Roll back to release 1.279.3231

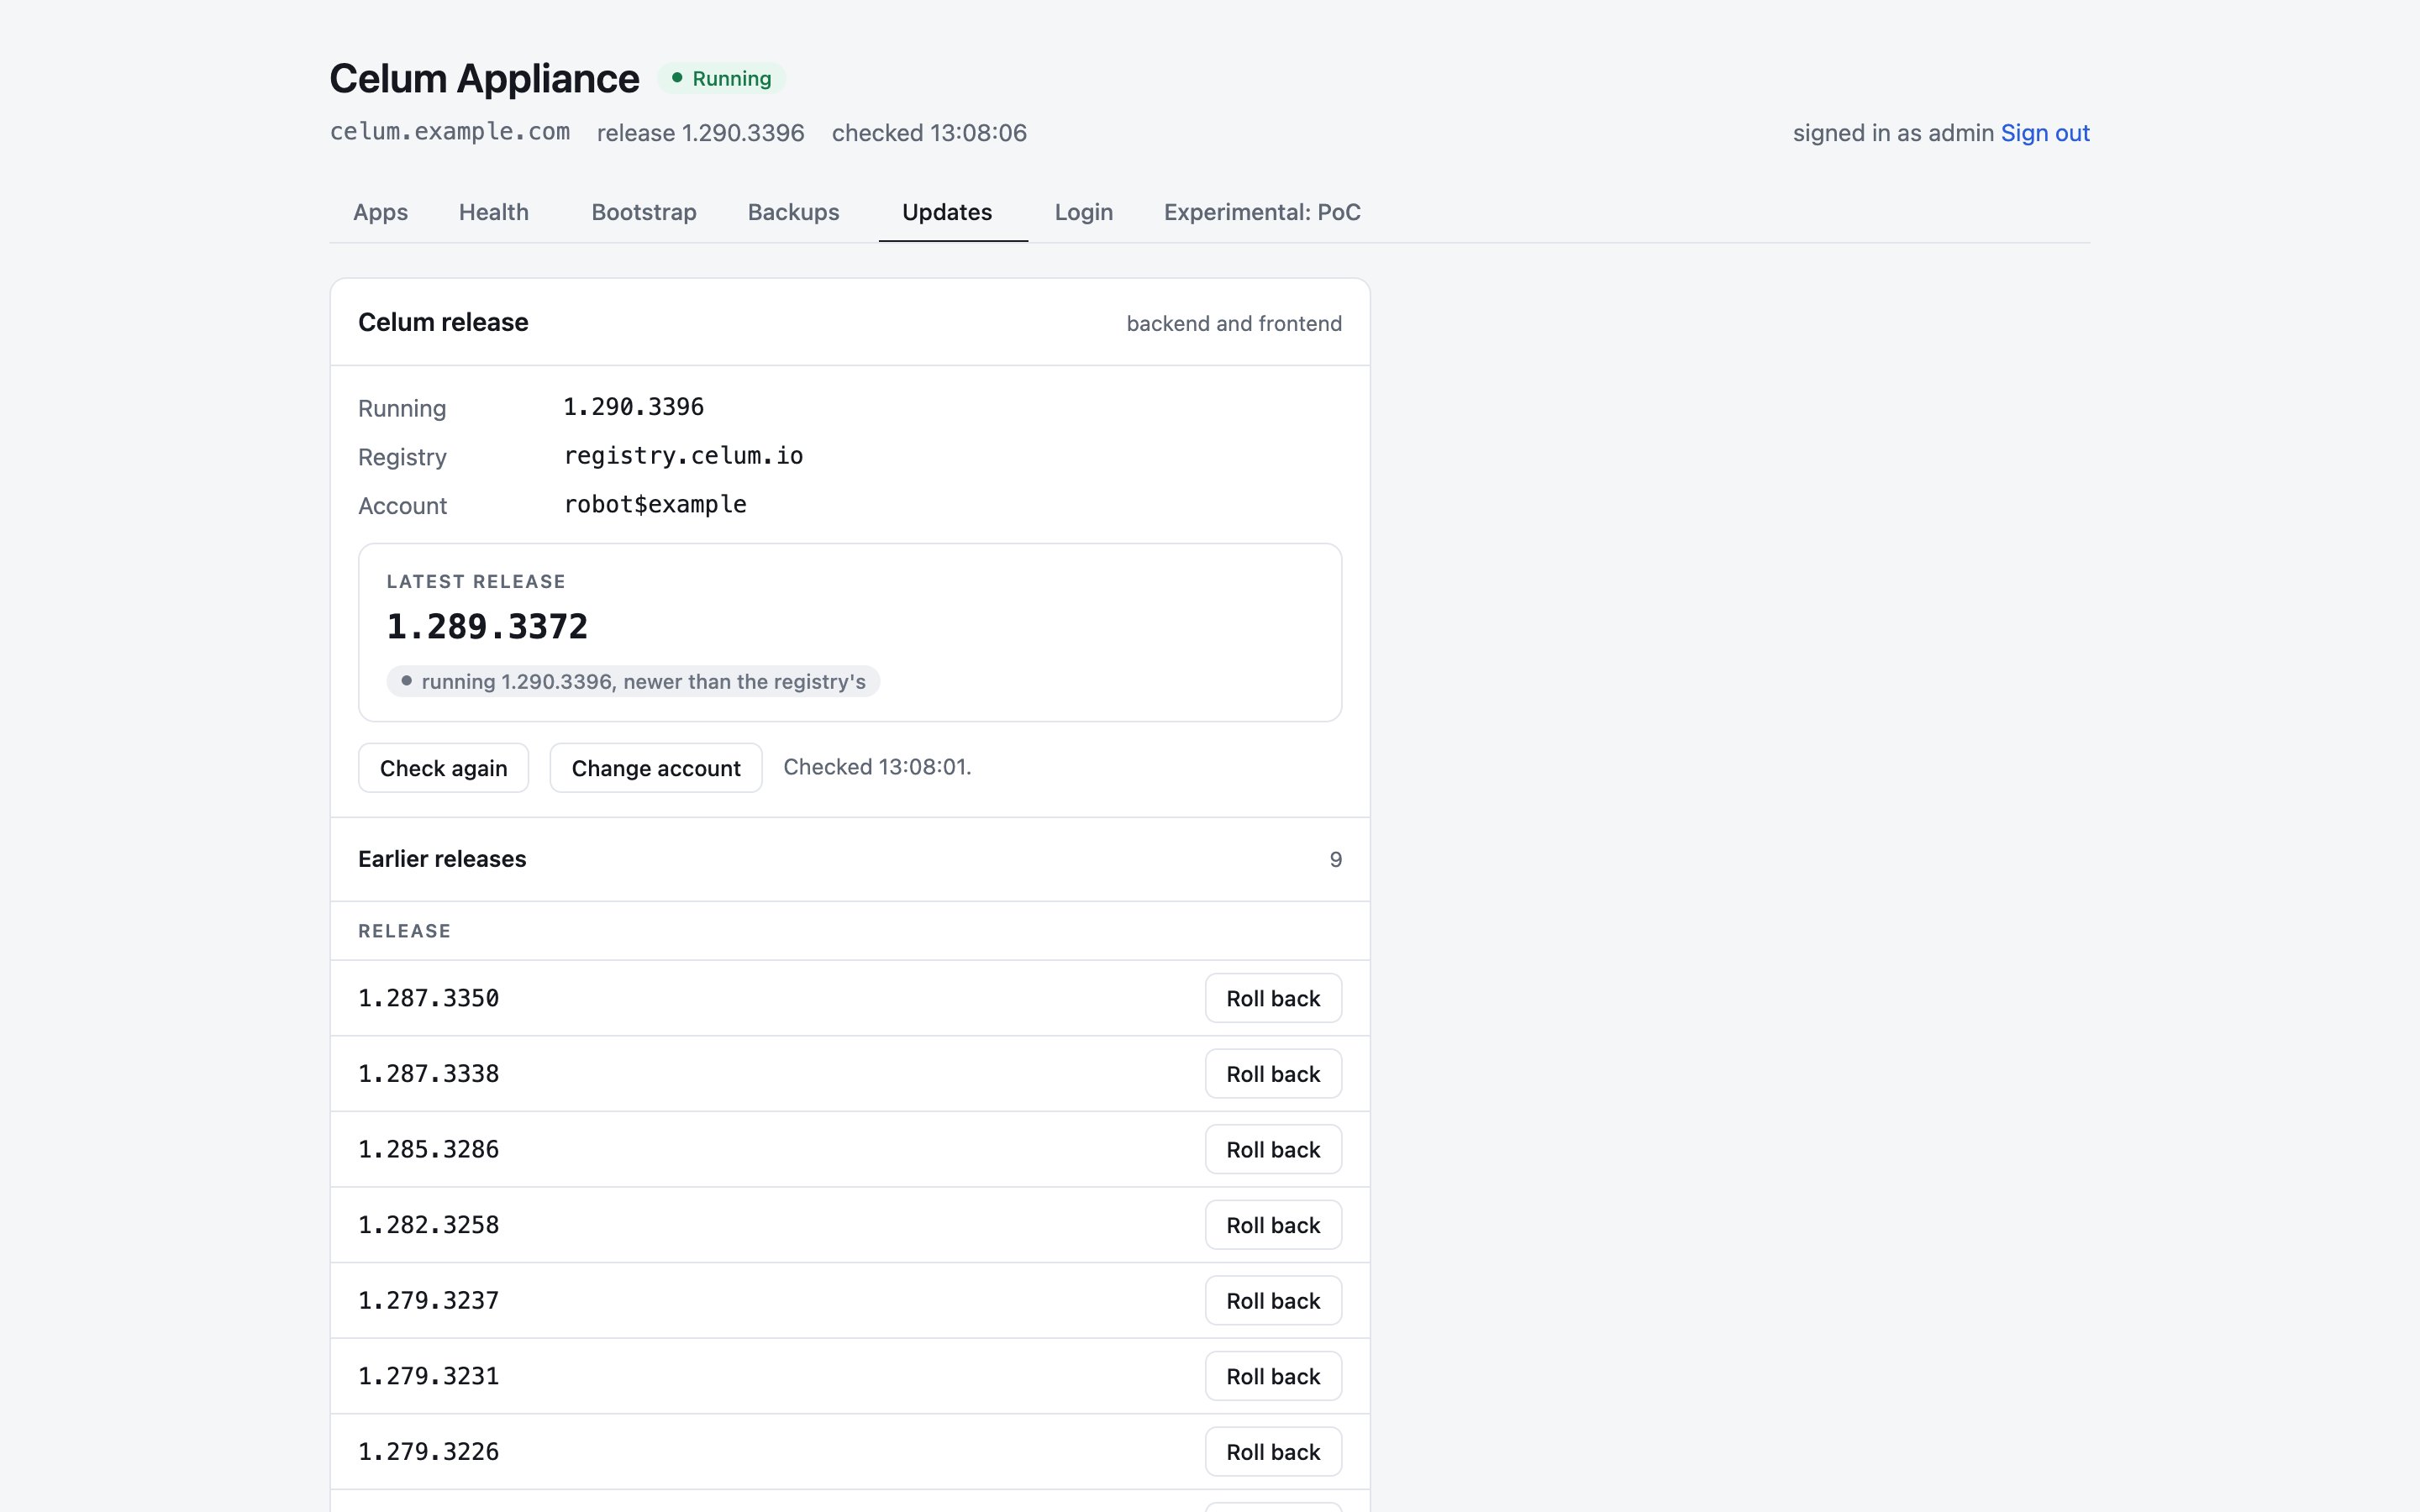click(x=1272, y=1376)
